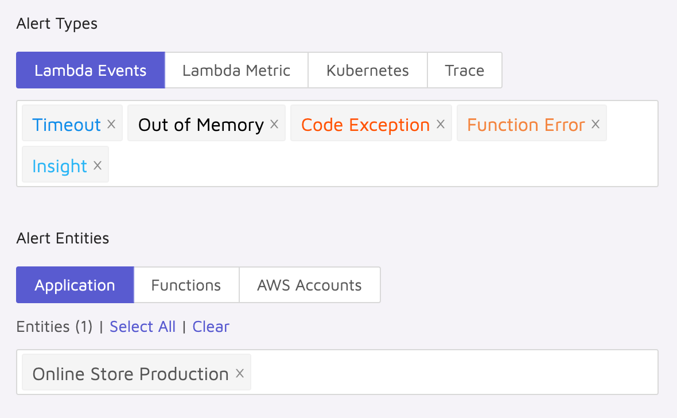Remove the Out of Memory tag
This screenshot has height=418, width=677.
pyautogui.click(x=274, y=124)
